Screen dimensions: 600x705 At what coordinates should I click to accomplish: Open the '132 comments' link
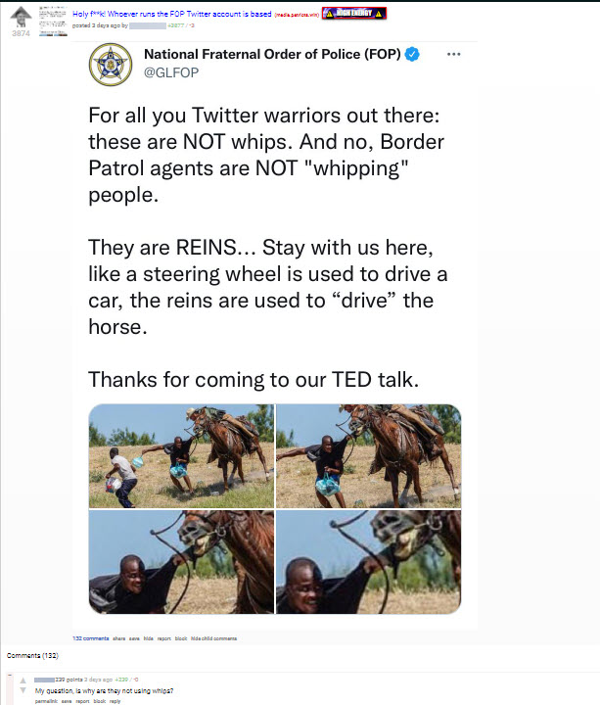click(x=90, y=638)
